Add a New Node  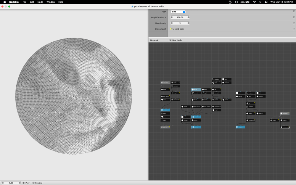(176, 40)
